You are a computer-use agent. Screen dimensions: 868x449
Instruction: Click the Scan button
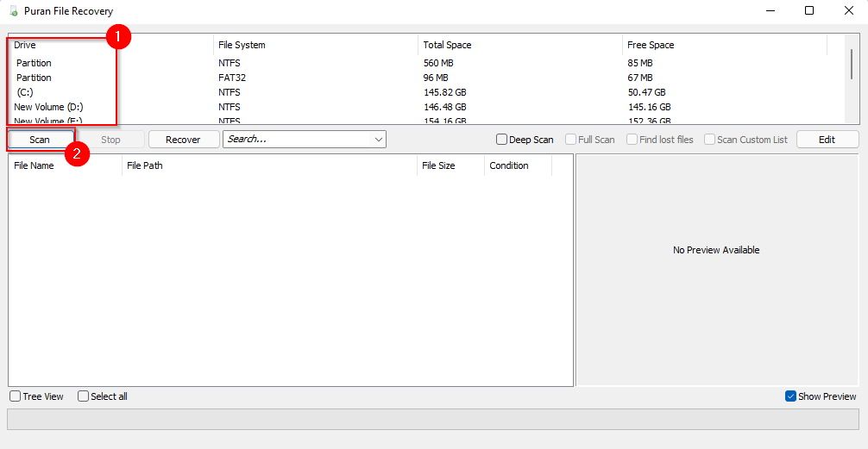(x=40, y=140)
